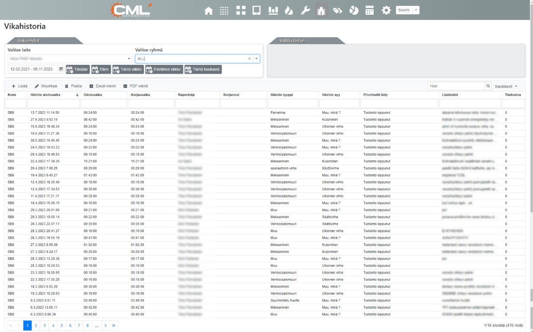Viewport: 533px width, 332px height.
Task: Click Lisää to add a record
Action: click(x=19, y=86)
